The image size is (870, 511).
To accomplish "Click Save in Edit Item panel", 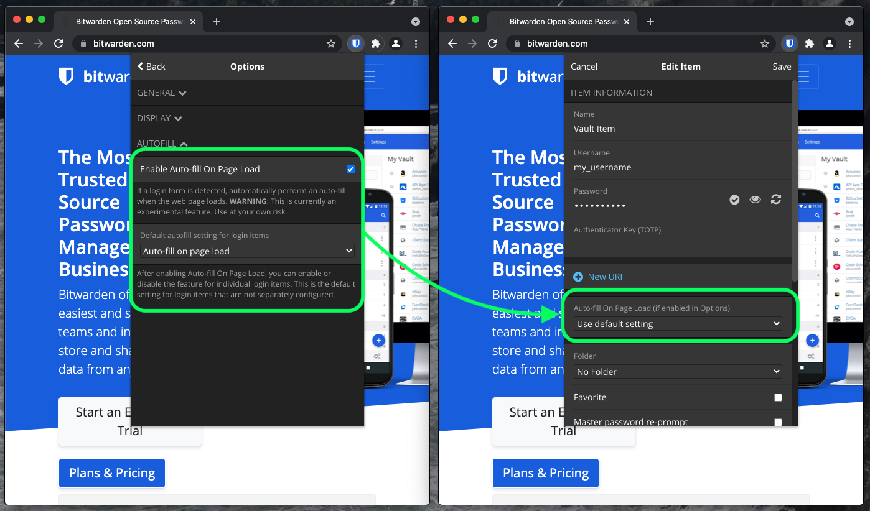I will click(x=782, y=67).
